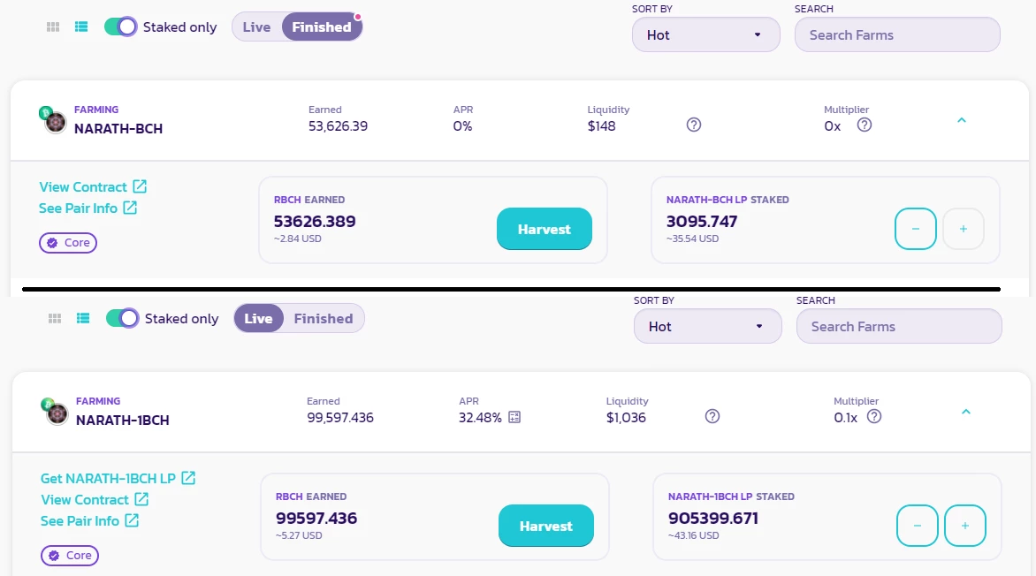1036x576 pixels.
Task: Open Get NARATH-1BCH LP link
Action: tap(118, 478)
